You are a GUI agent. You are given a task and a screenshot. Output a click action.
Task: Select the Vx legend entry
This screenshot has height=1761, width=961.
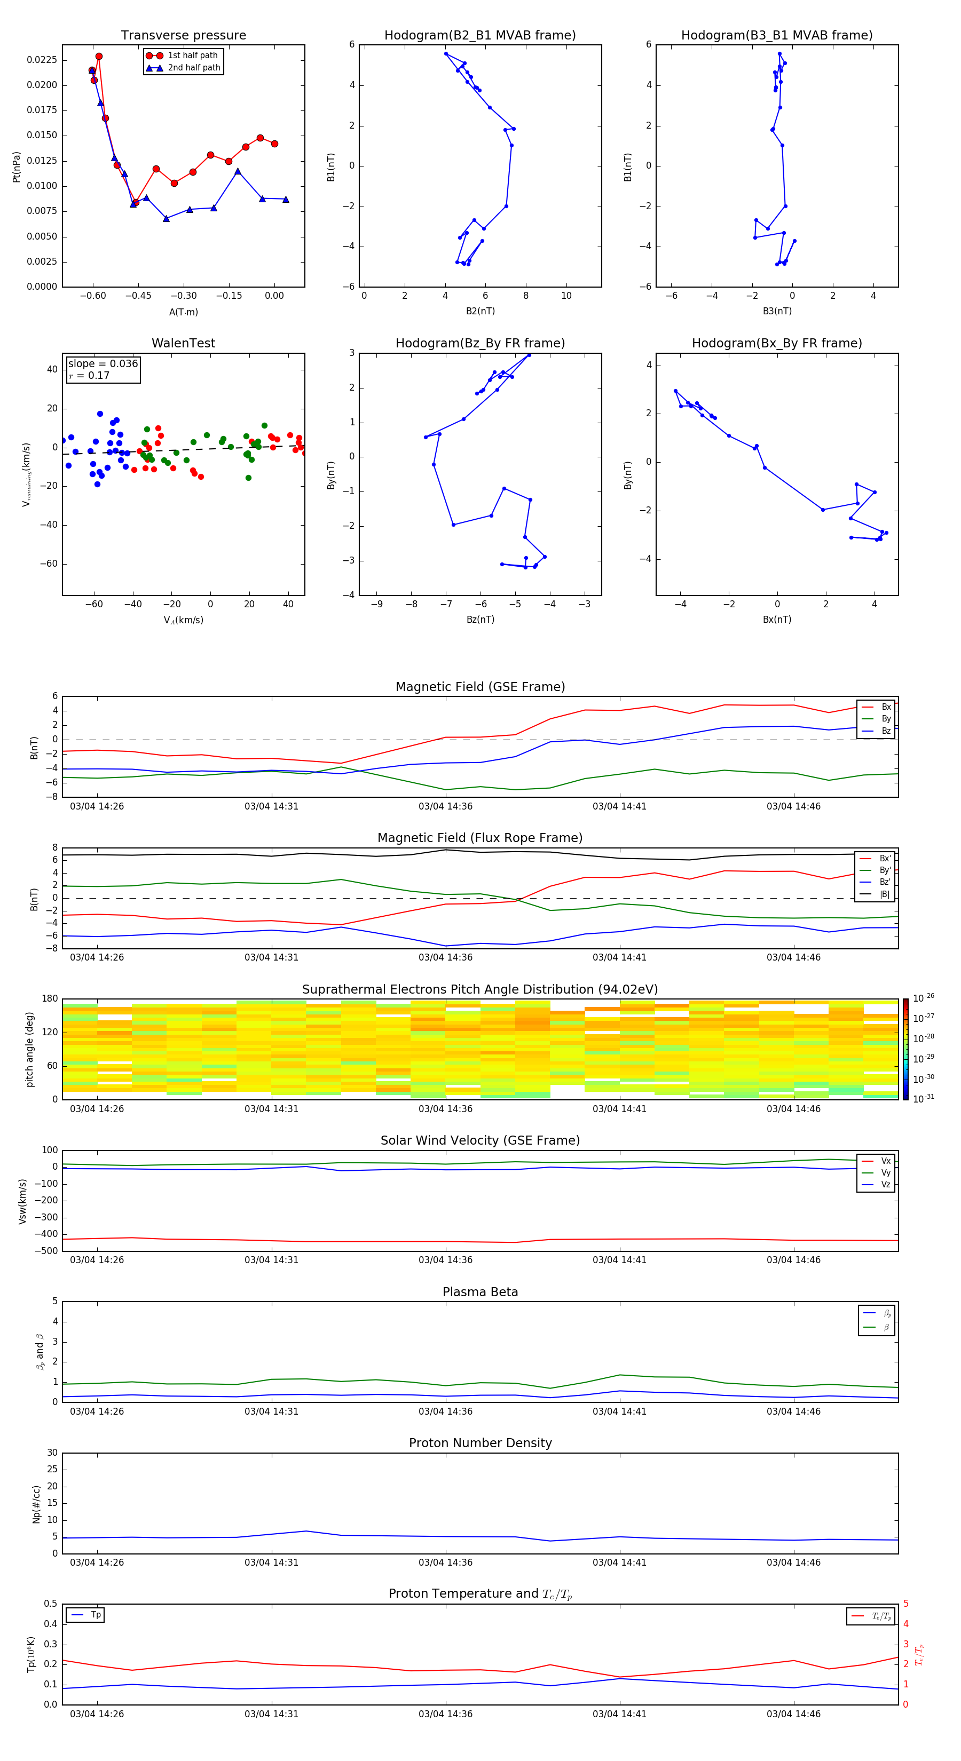(876, 1161)
